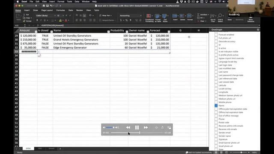
Task: Click the Copy icon in ribbon
Action: coord(24,18)
